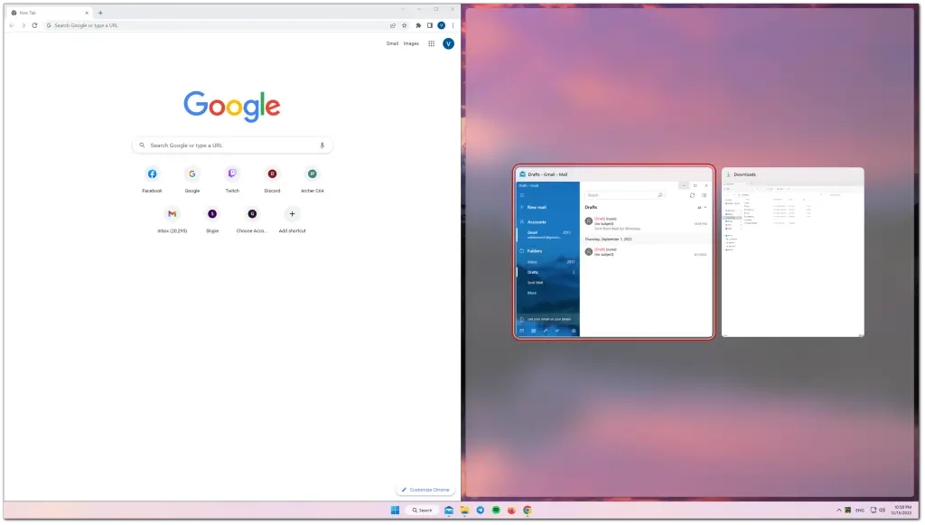The width and height of the screenshot is (925, 525).
Task: Open Chrome's three-dot menu
Action: point(452,25)
